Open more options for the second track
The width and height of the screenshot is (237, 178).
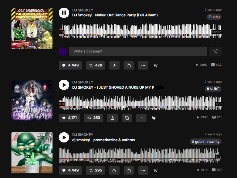pos(141,118)
